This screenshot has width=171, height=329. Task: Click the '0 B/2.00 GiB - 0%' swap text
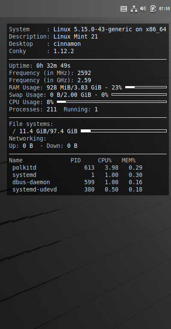(79, 95)
